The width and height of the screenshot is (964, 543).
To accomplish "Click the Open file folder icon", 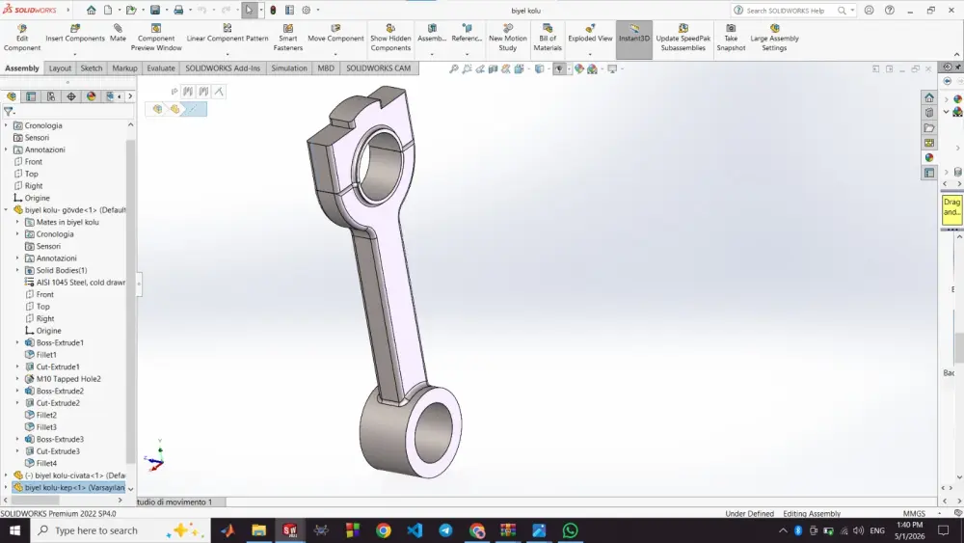I will coord(130,10).
